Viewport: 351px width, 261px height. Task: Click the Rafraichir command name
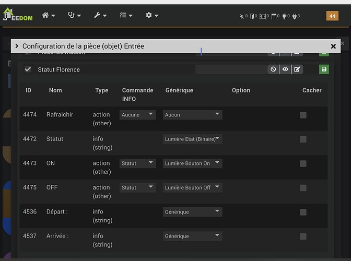pos(60,114)
